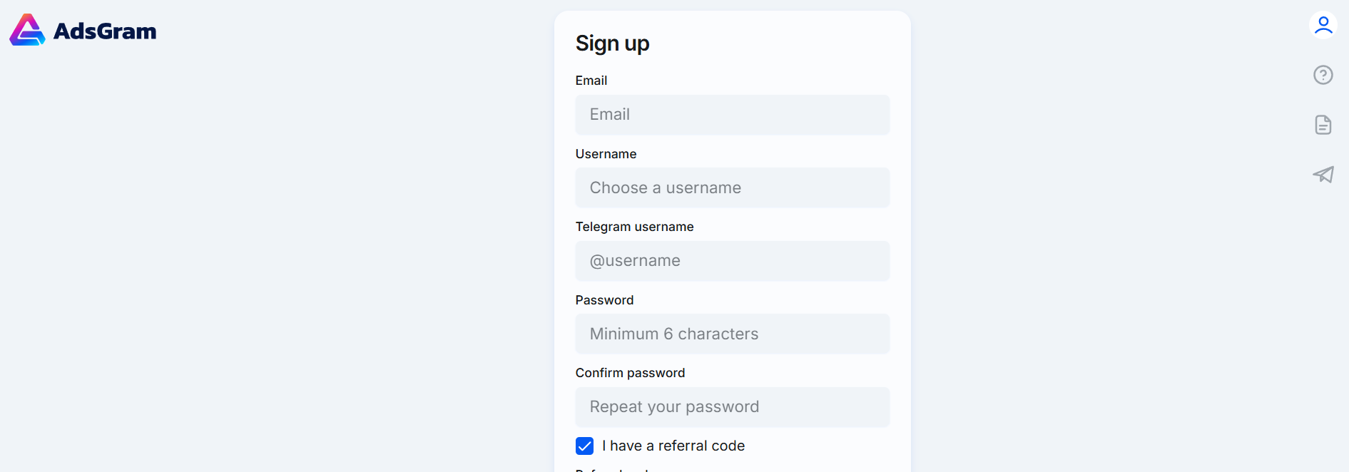Click the cut-off label below referral checkbox

pos(614,470)
